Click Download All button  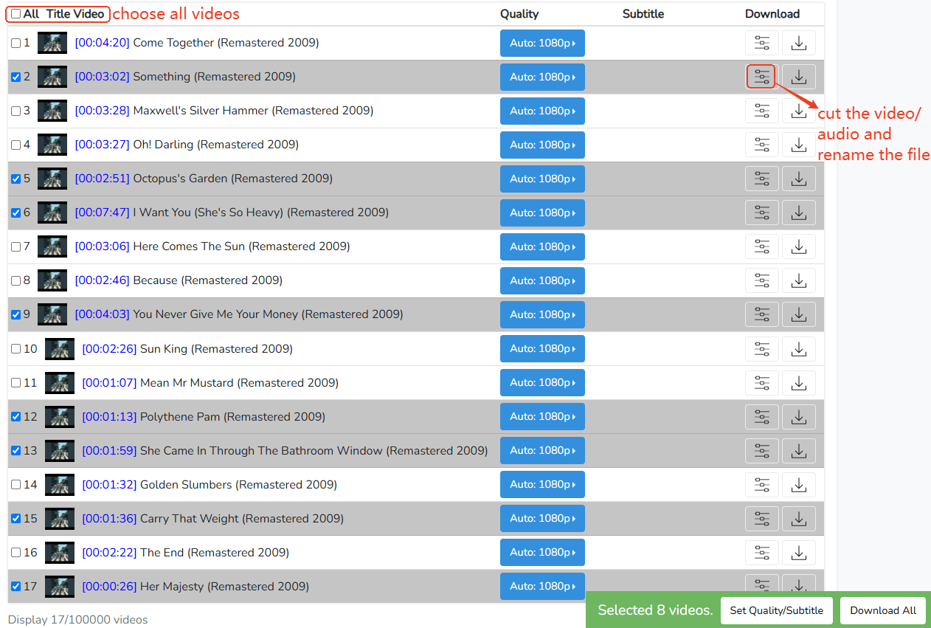click(x=882, y=611)
